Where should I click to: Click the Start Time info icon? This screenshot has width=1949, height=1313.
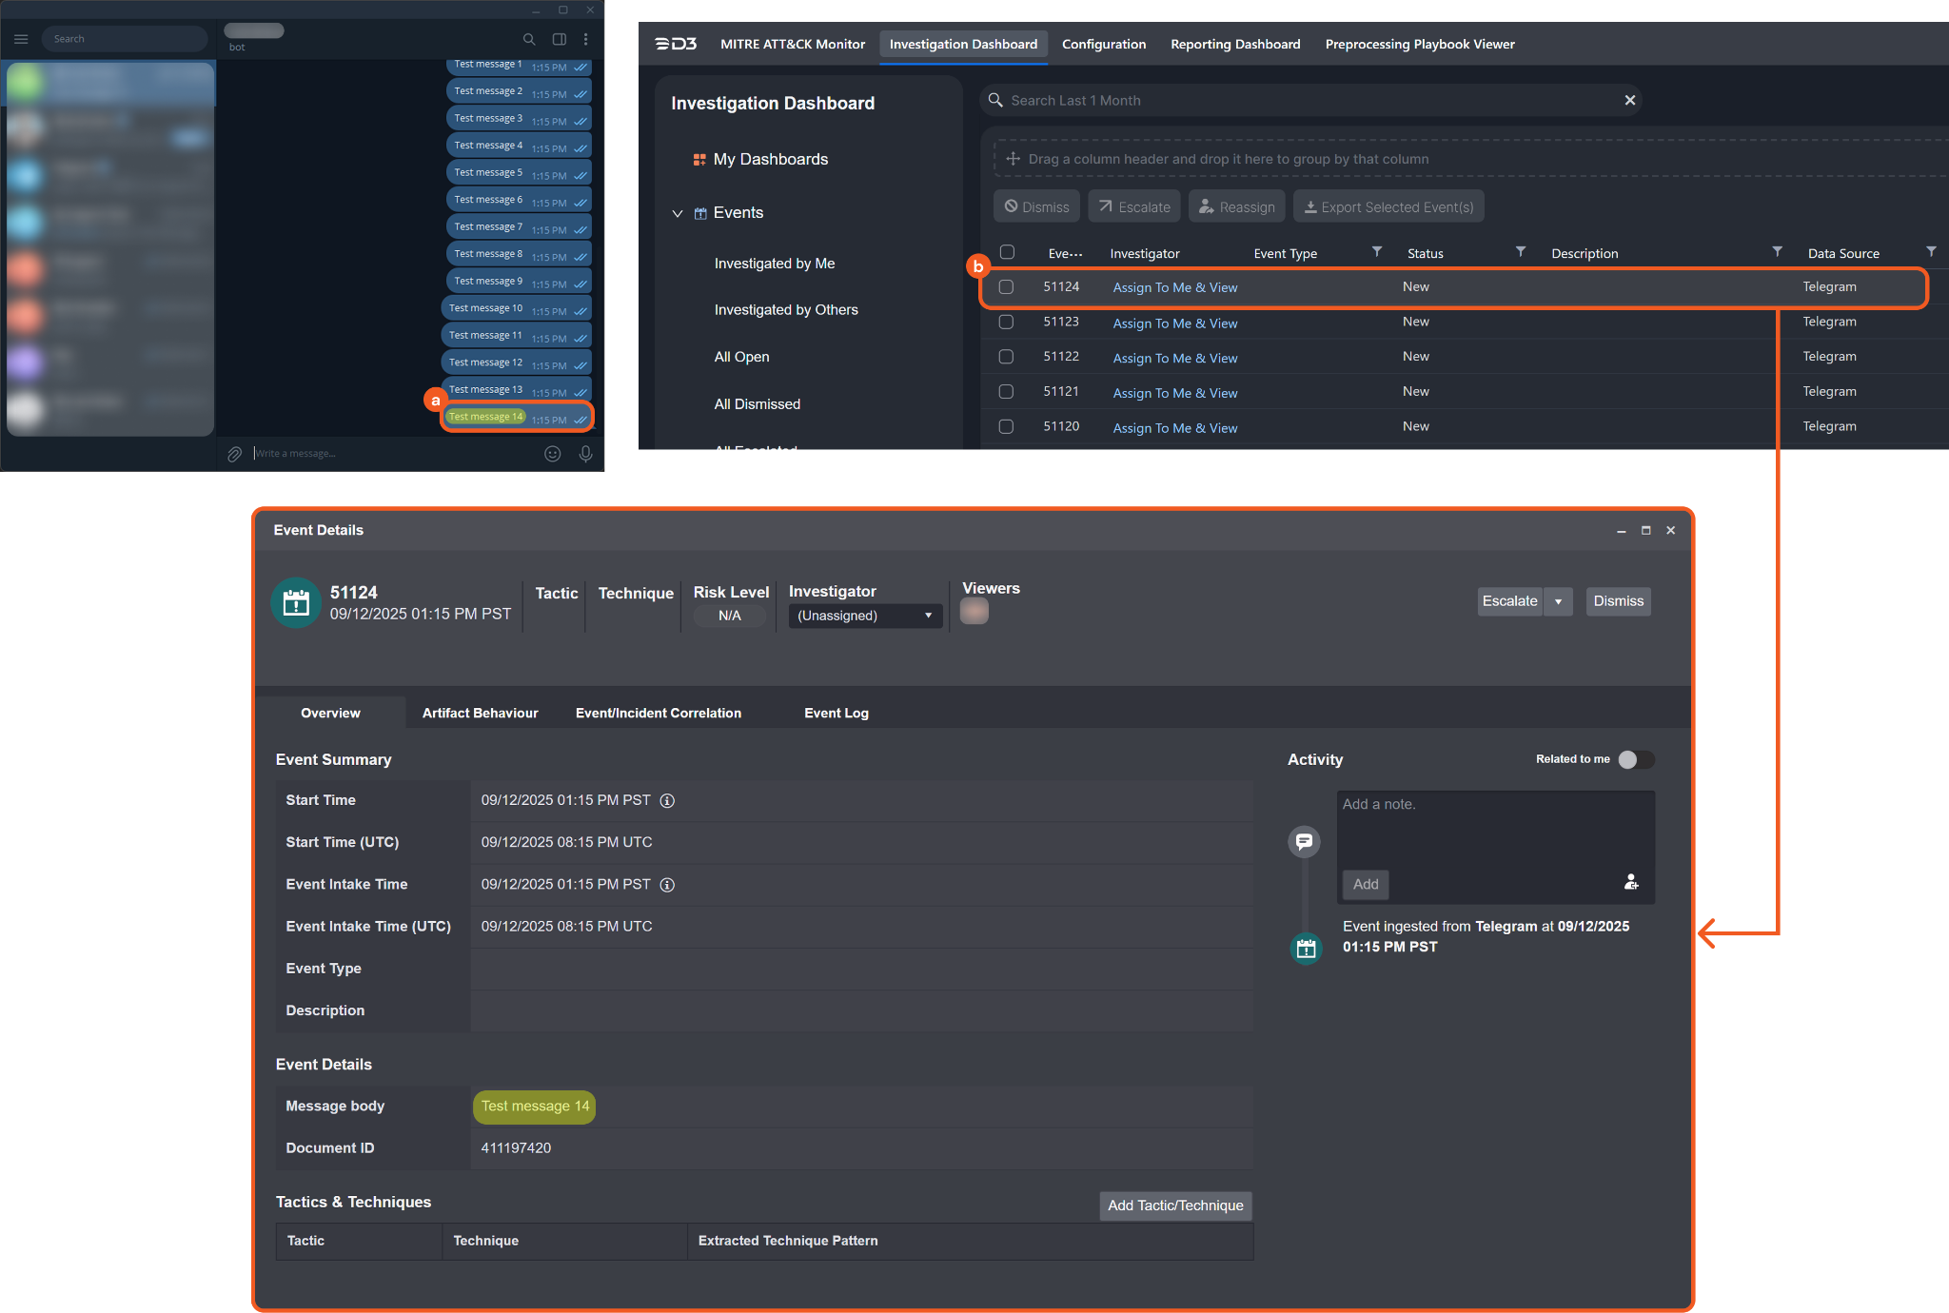(x=667, y=800)
